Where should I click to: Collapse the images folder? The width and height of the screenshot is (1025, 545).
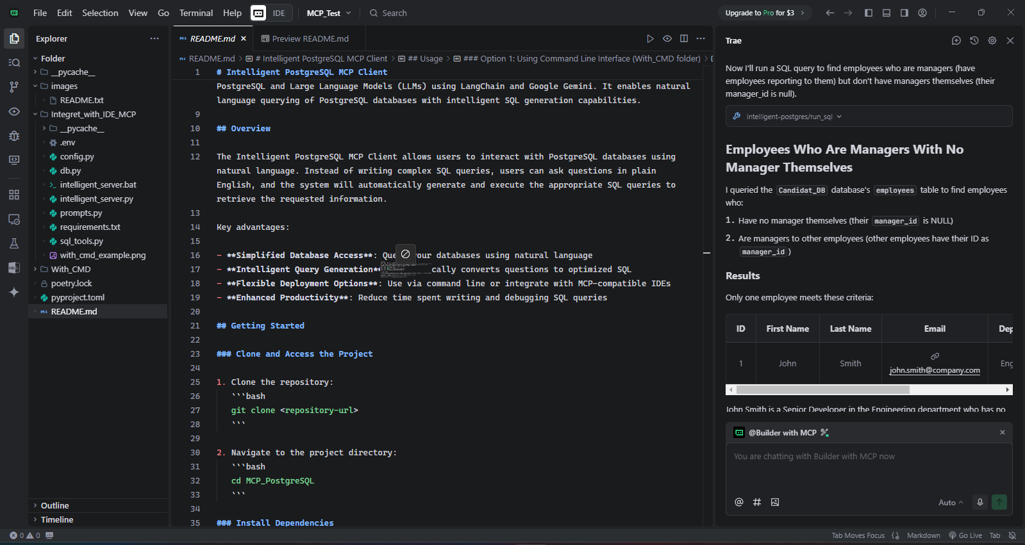coord(64,86)
